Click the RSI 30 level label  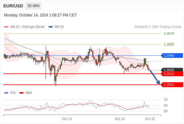(166, 111)
